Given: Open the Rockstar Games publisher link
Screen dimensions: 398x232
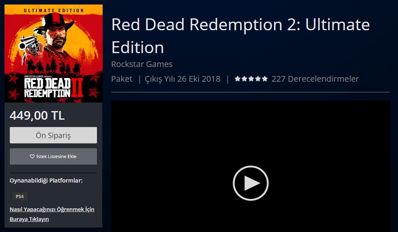Looking at the screenshot, I should click(142, 64).
